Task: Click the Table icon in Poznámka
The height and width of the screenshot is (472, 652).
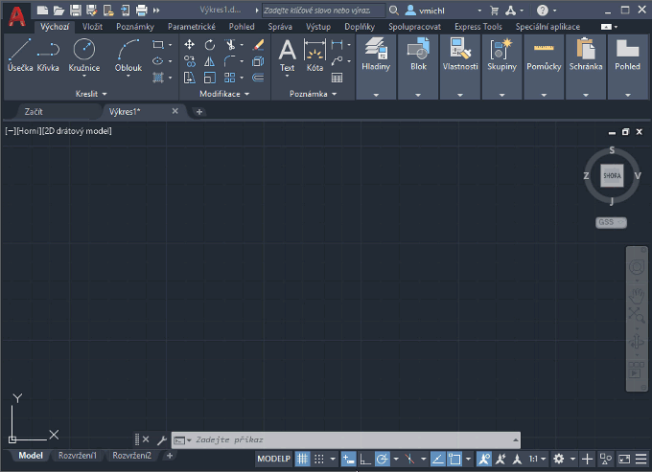Action: 337,78
